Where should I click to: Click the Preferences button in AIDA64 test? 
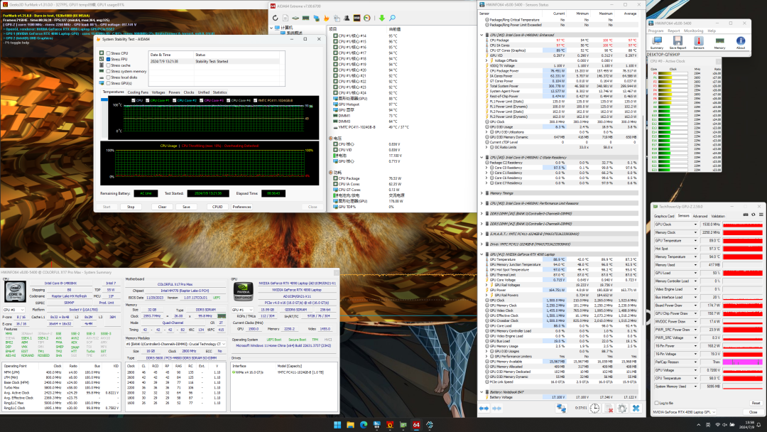pos(241,207)
